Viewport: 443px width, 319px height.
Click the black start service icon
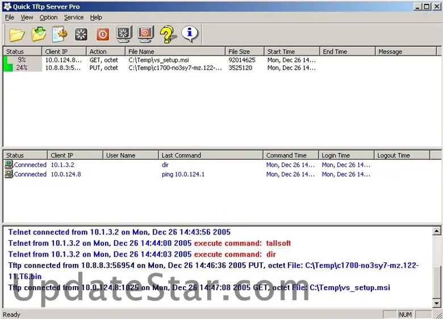(x=81, y=35)
